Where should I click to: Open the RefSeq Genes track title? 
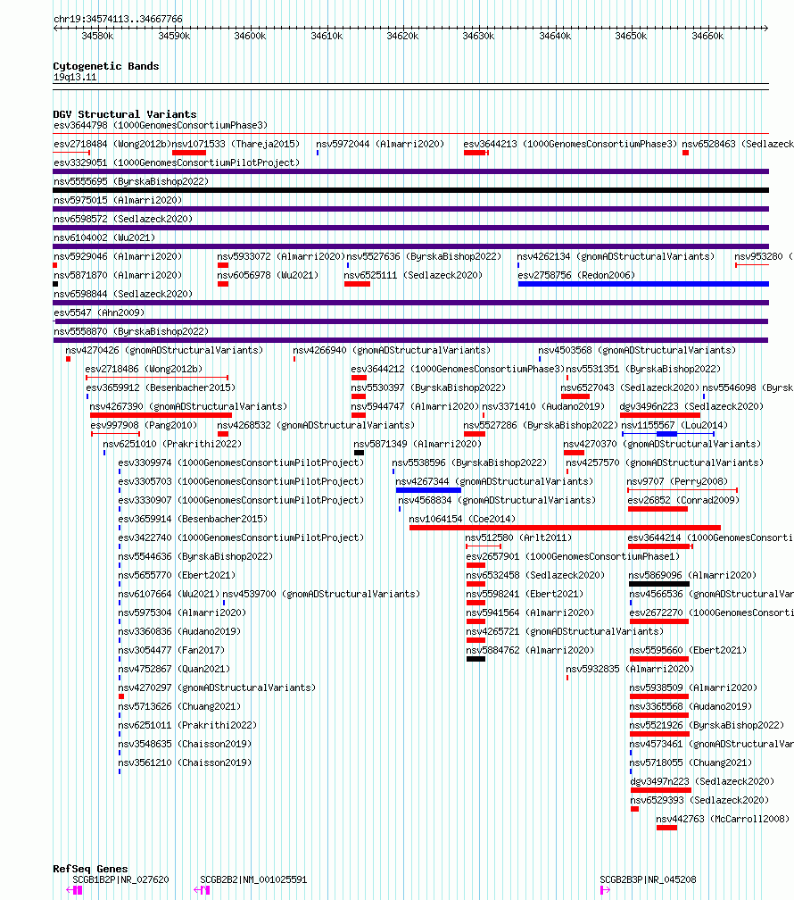coord(90,869)
